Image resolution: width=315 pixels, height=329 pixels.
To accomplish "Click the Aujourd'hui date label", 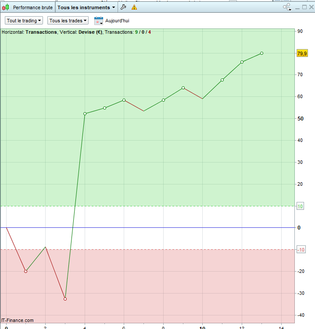I will click(117, 21).
